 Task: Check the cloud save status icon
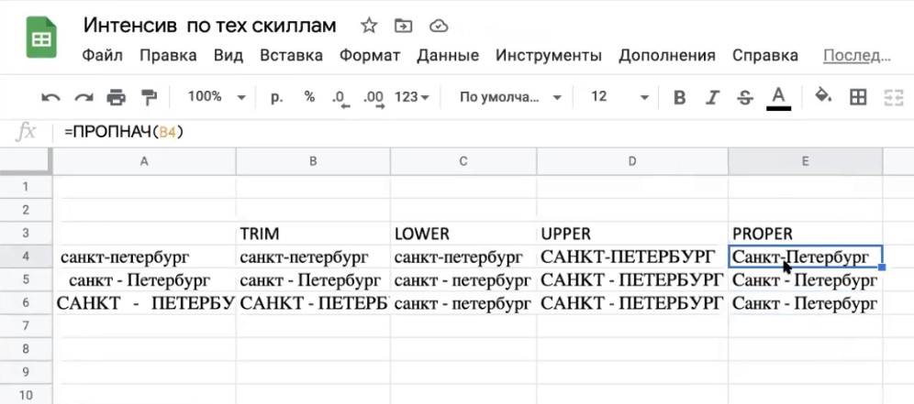point(439,26)
